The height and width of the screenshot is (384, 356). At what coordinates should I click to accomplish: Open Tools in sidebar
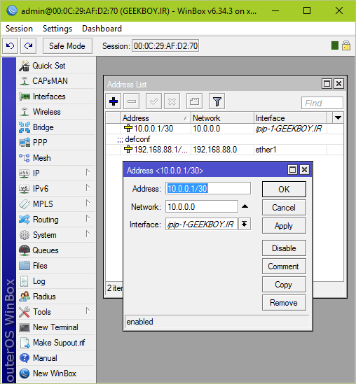point(56,312)
